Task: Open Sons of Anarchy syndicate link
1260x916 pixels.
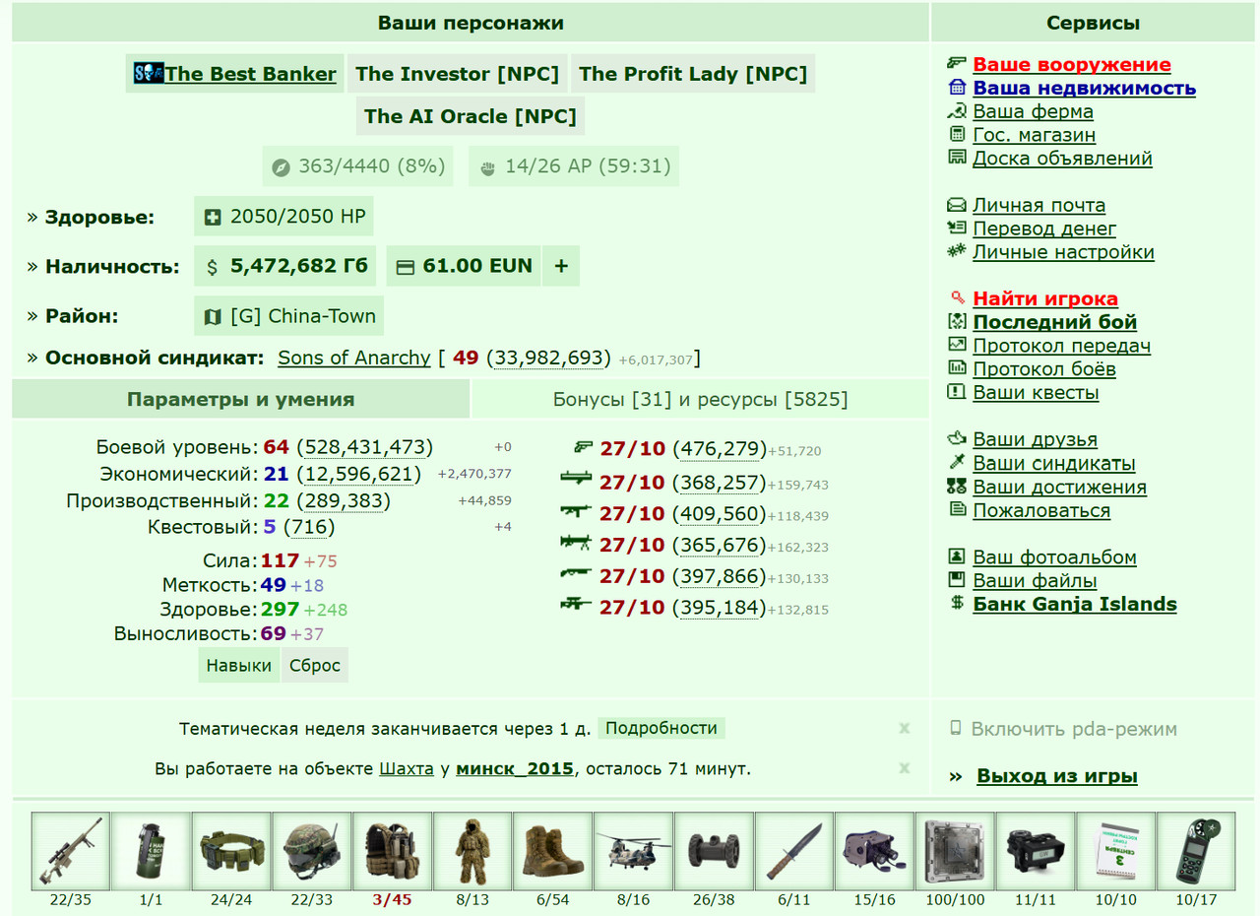Action: point(354,358)
